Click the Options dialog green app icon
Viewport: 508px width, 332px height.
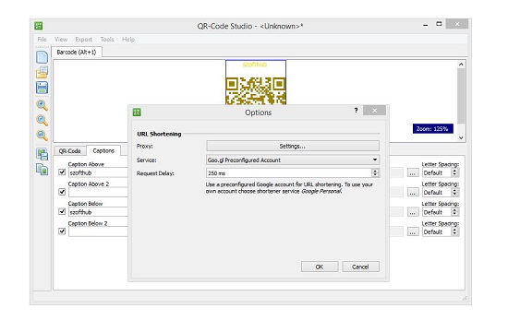[x=137, y=113]
